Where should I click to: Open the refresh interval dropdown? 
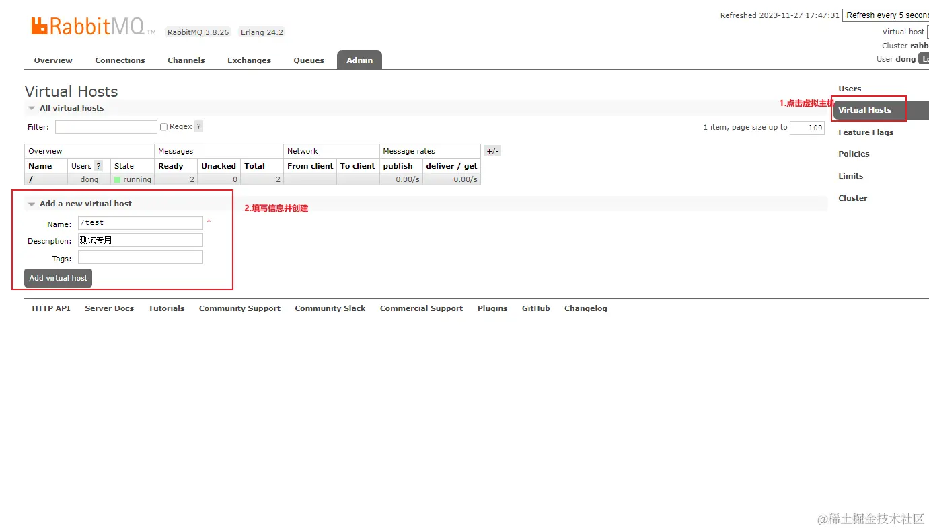[x=885, y=15]
